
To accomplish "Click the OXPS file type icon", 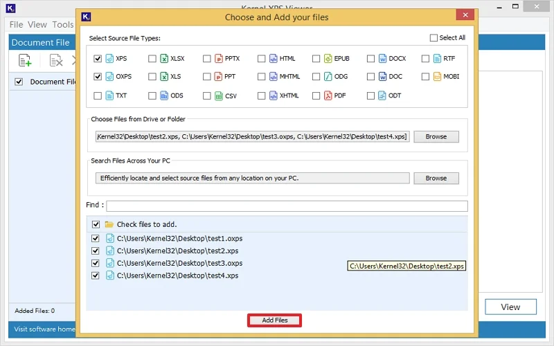I will 109,76.
